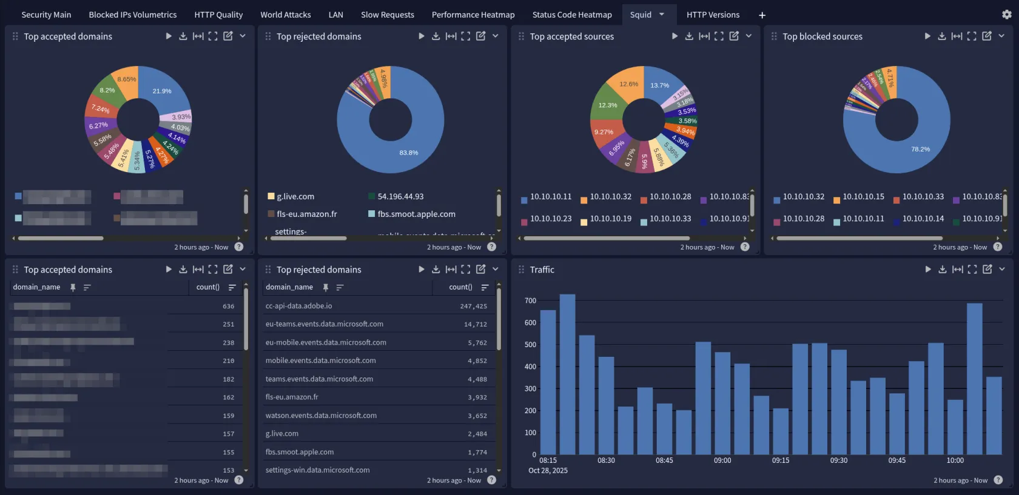Open count() column menu in accepted domains table
Screen dimensions: 1019x495
232,287
